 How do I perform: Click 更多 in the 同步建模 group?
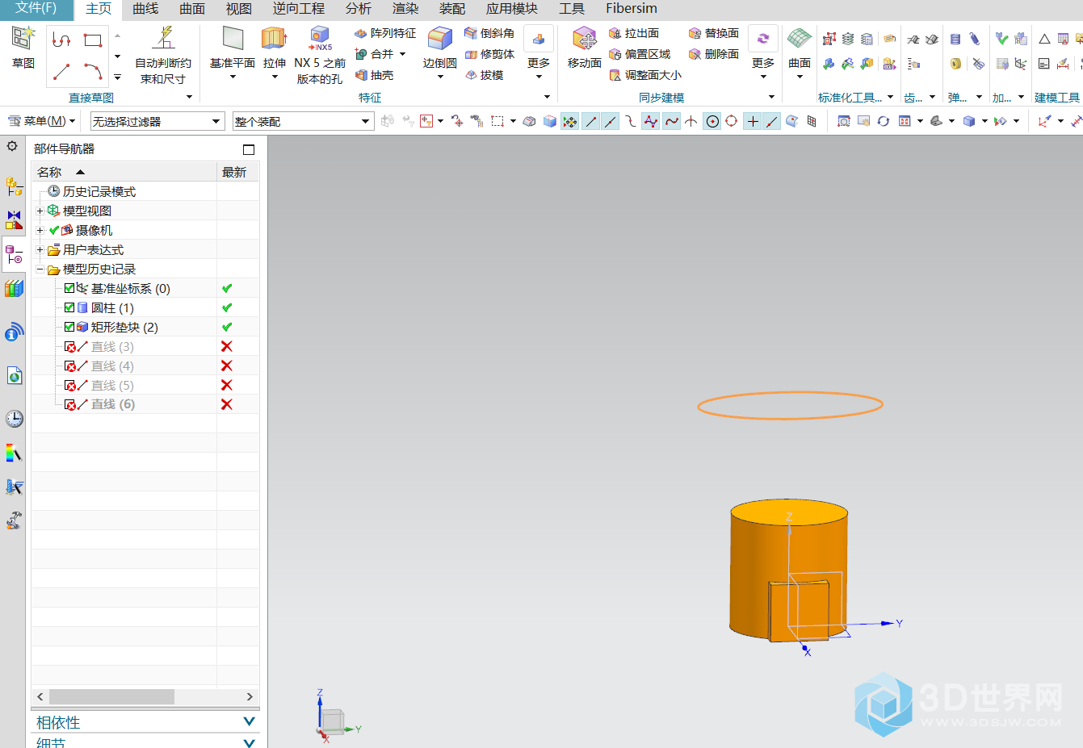[x=763, y=50]
